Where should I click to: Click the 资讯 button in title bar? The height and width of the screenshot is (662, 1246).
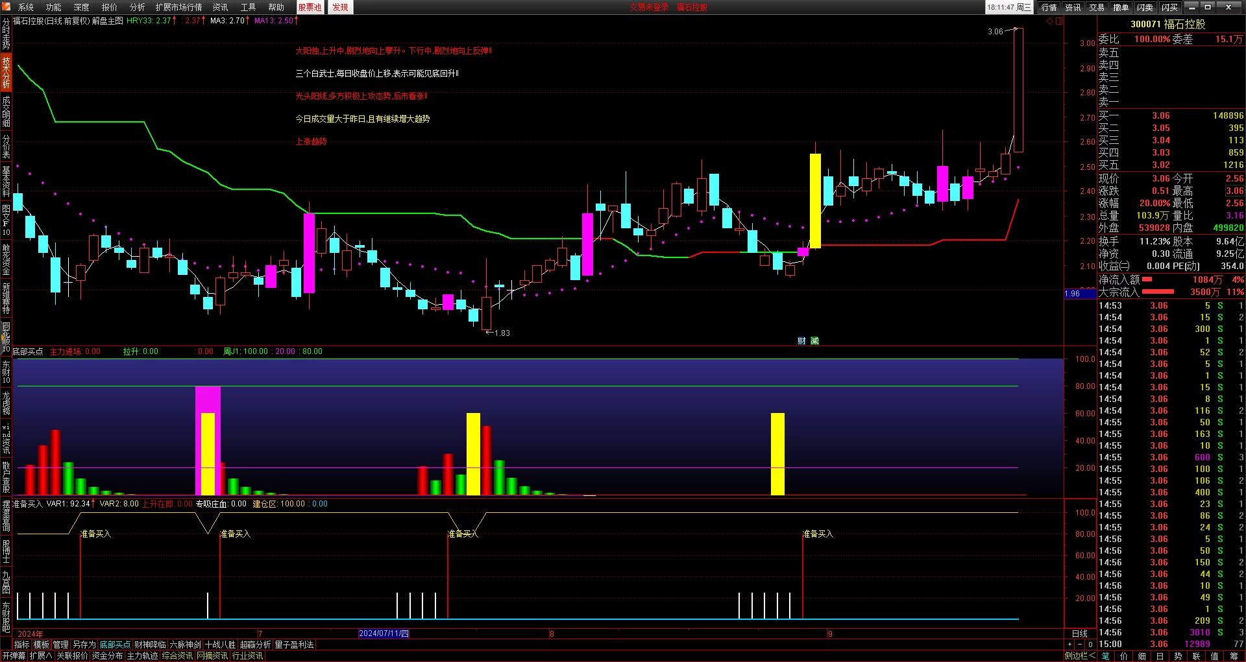pyautogui.click(x=1073, y=7)
